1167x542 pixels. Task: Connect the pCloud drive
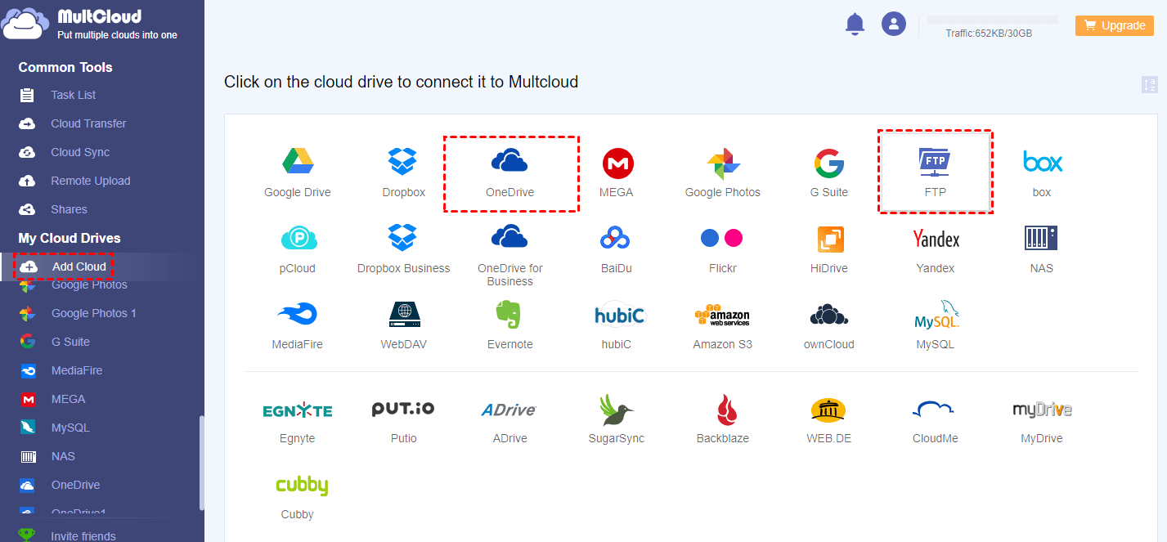298,239
